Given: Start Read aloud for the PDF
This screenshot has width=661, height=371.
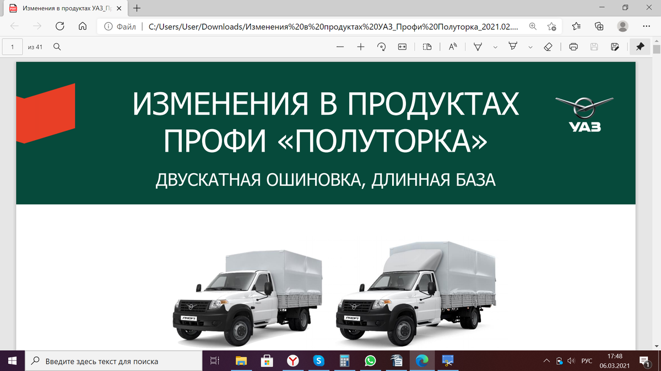Looking at the screenshot, I should click(453, 47).
